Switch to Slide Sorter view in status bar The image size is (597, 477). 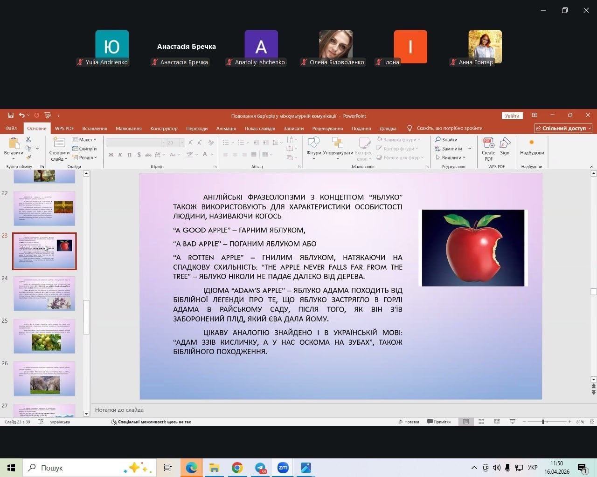481,422
